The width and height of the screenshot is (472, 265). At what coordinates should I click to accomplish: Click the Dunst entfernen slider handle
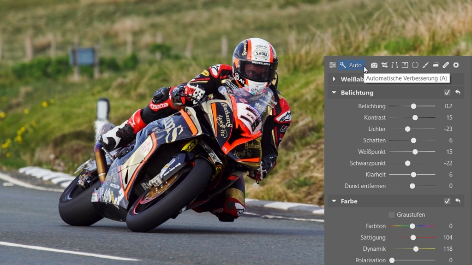tap(412, 186)
